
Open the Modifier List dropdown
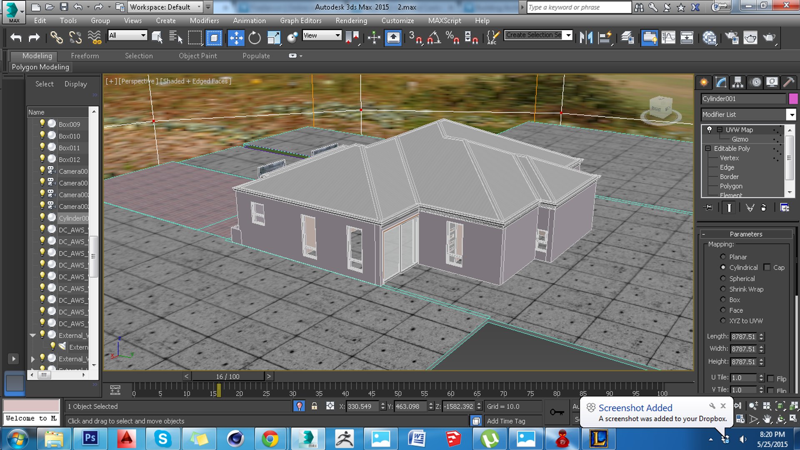click(791, 114)
